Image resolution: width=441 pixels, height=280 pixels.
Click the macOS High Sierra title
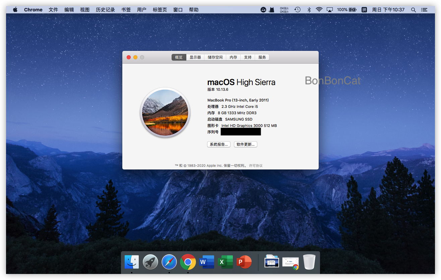pos(241,82)
